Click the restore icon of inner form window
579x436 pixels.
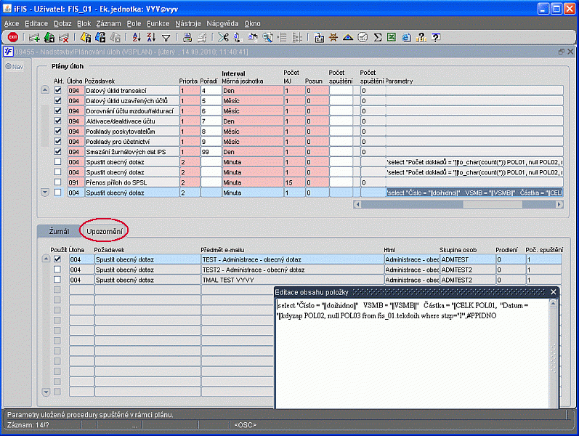[562, 52]
